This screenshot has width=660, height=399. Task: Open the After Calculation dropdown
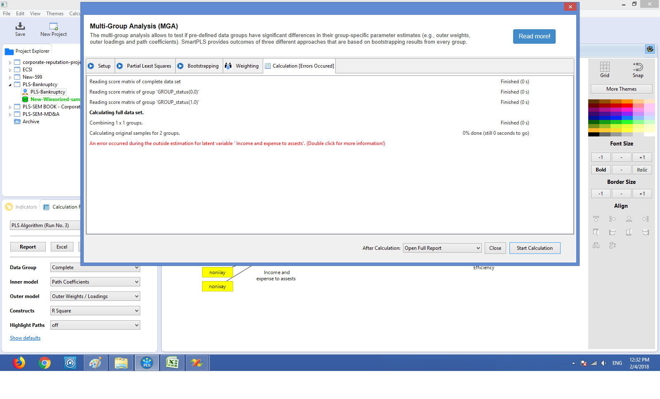click(442, 248)
